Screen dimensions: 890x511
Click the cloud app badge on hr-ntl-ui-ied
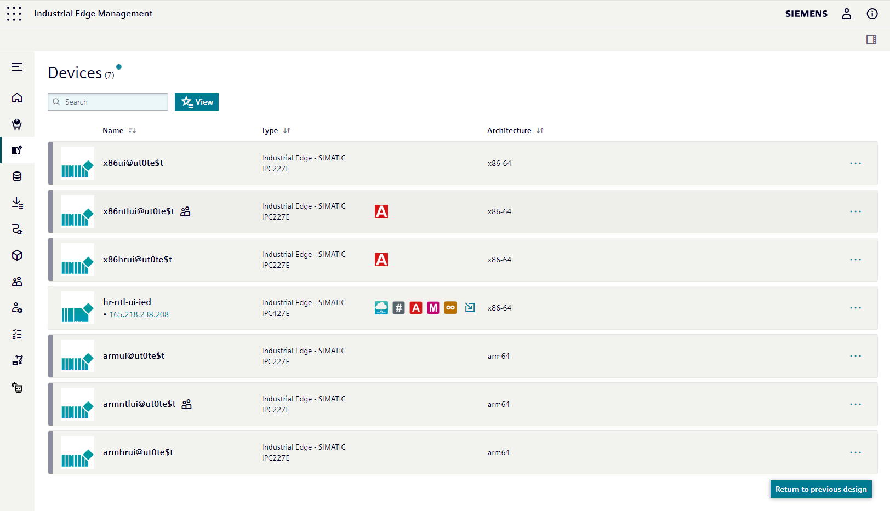(381, 308)
